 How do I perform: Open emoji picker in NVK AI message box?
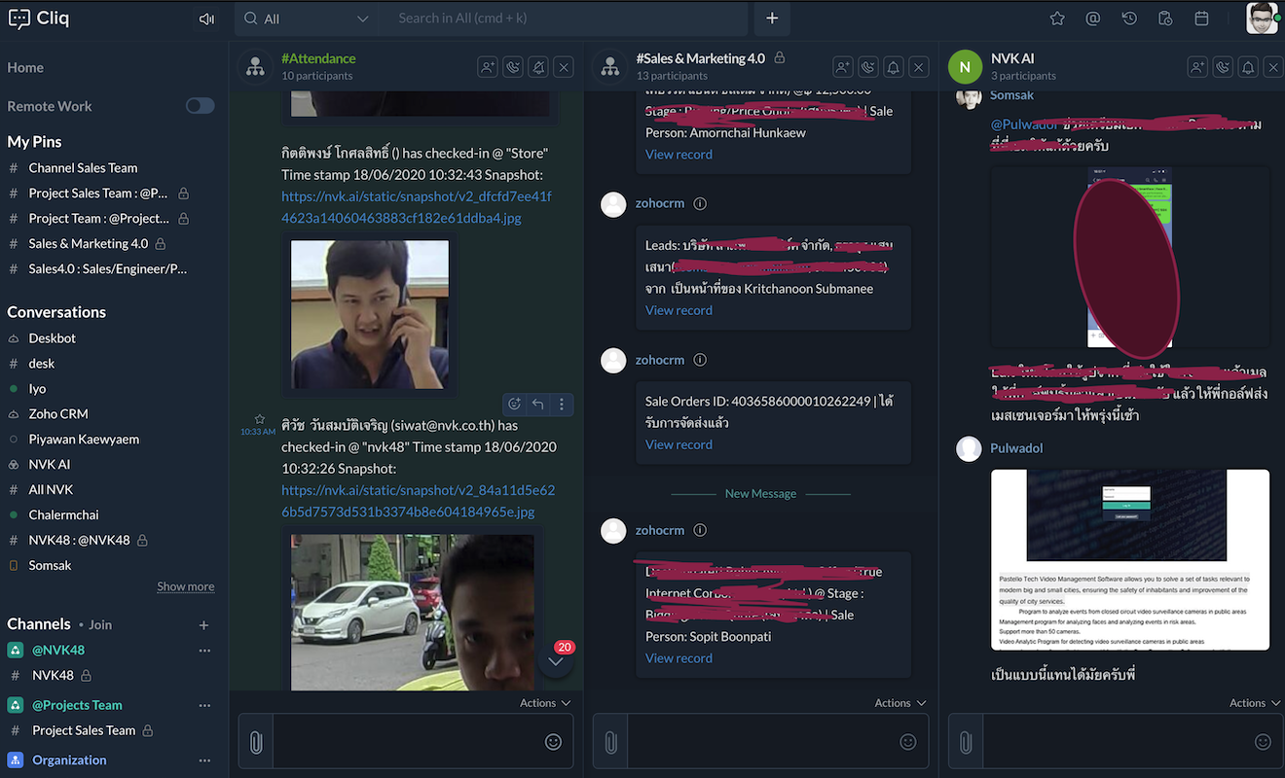pos(1263,742)
